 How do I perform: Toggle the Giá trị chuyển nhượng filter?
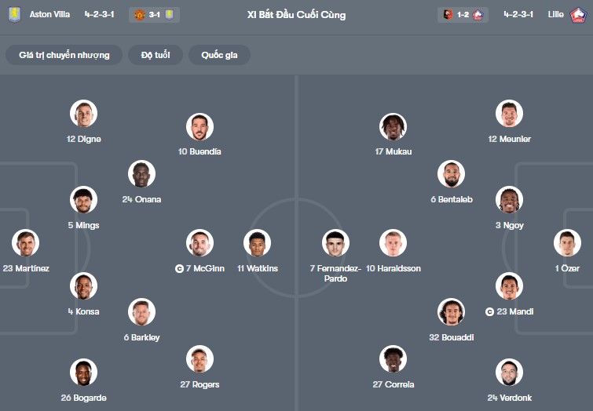point(64,55)
